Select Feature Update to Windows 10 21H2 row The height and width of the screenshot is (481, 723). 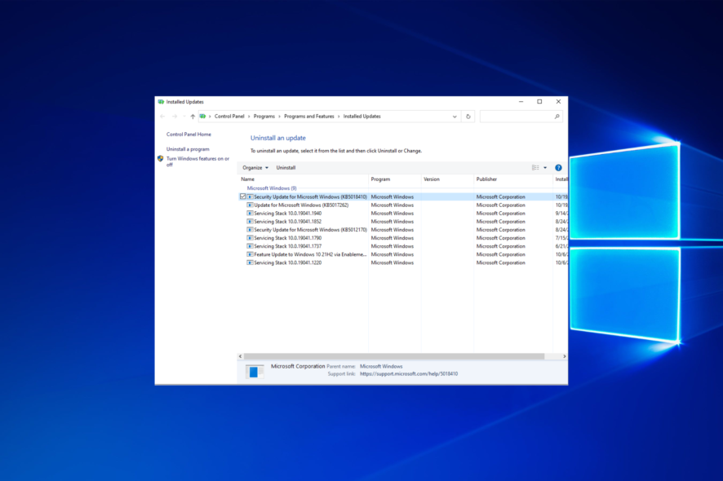click(403, 254)
